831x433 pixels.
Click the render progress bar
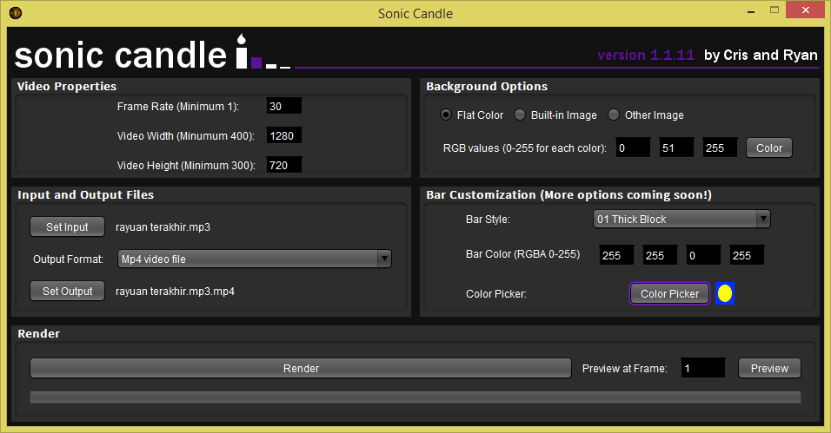(x=415, y=397)
